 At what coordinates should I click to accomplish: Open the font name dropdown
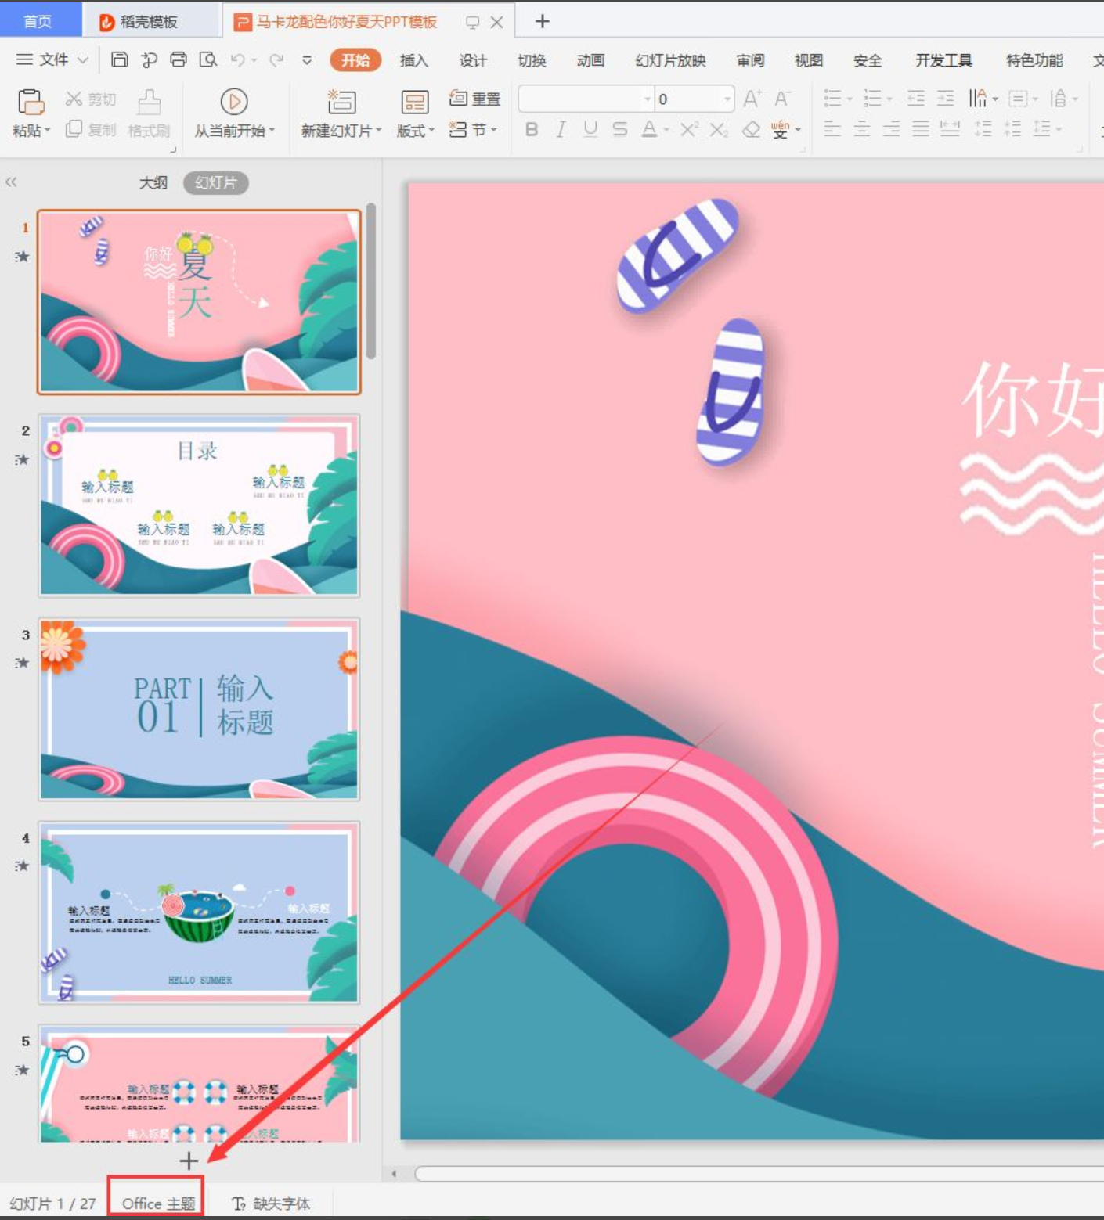[x=648, y=99]
